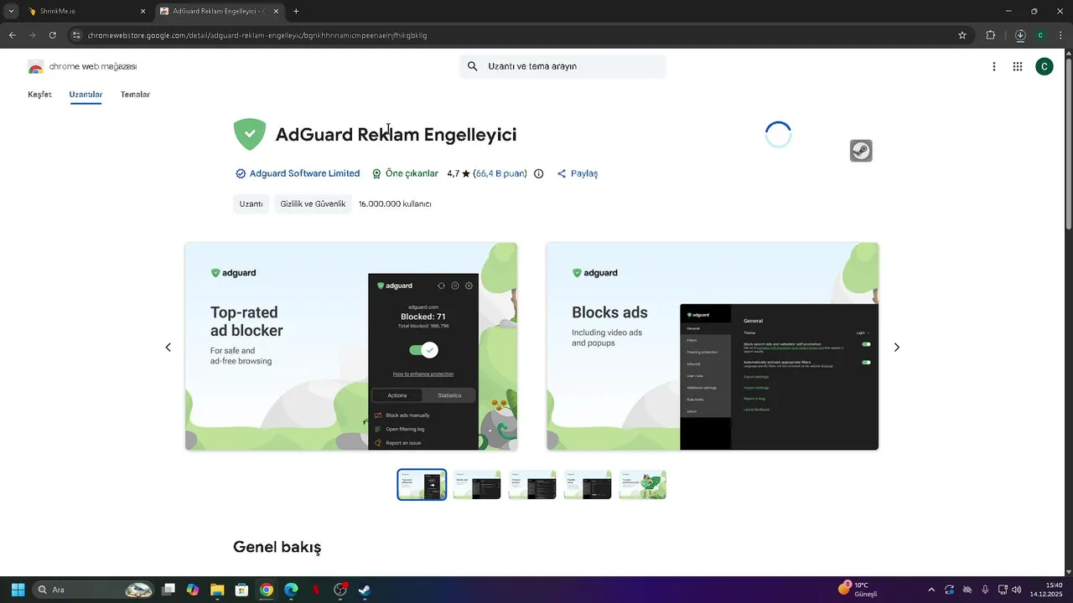View site information icon in the address bar
This screenshot has height=603, width=1073.
point(76,35)
